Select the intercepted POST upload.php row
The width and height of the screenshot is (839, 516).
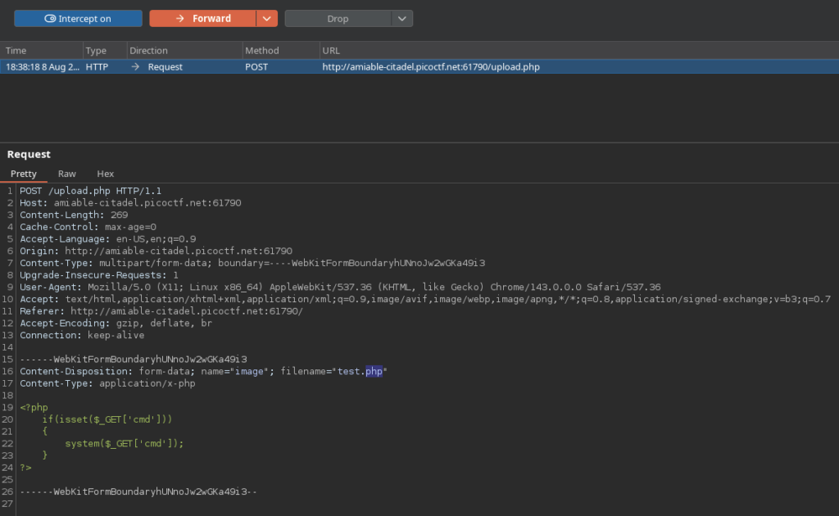point(419,67)
